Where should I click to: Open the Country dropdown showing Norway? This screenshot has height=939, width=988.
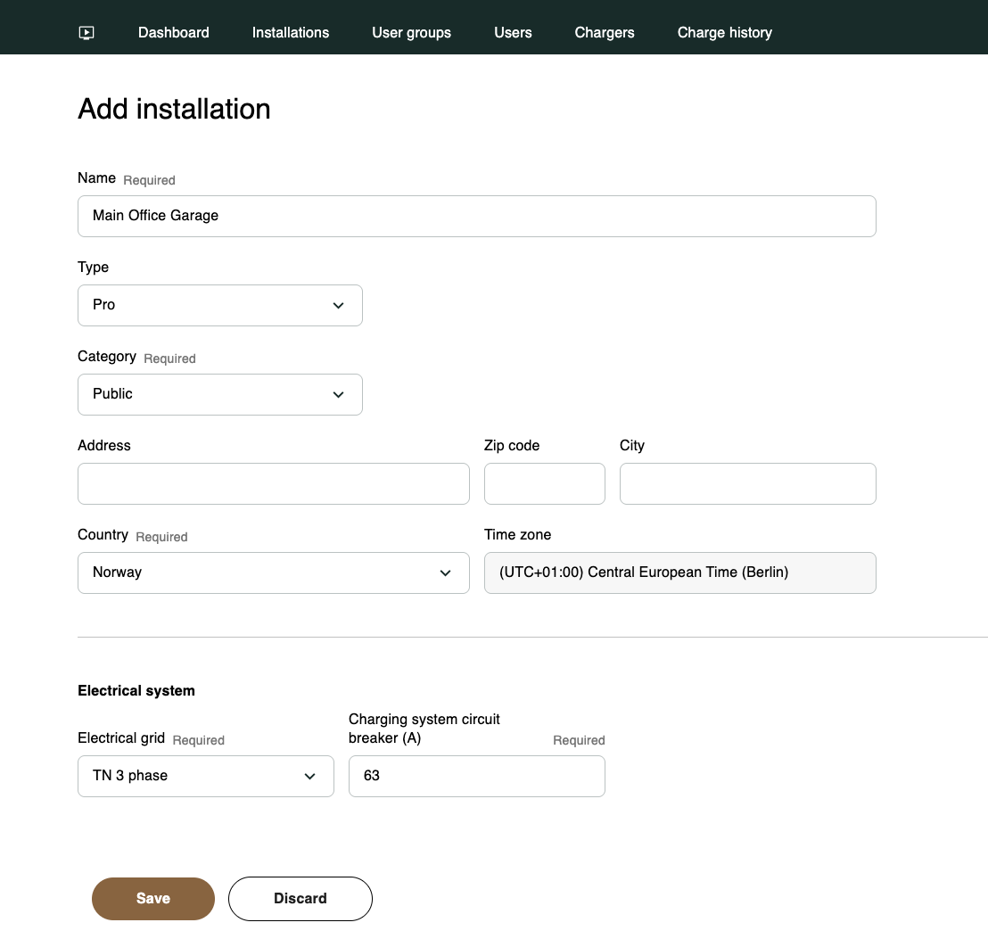[x=273, y=572]
